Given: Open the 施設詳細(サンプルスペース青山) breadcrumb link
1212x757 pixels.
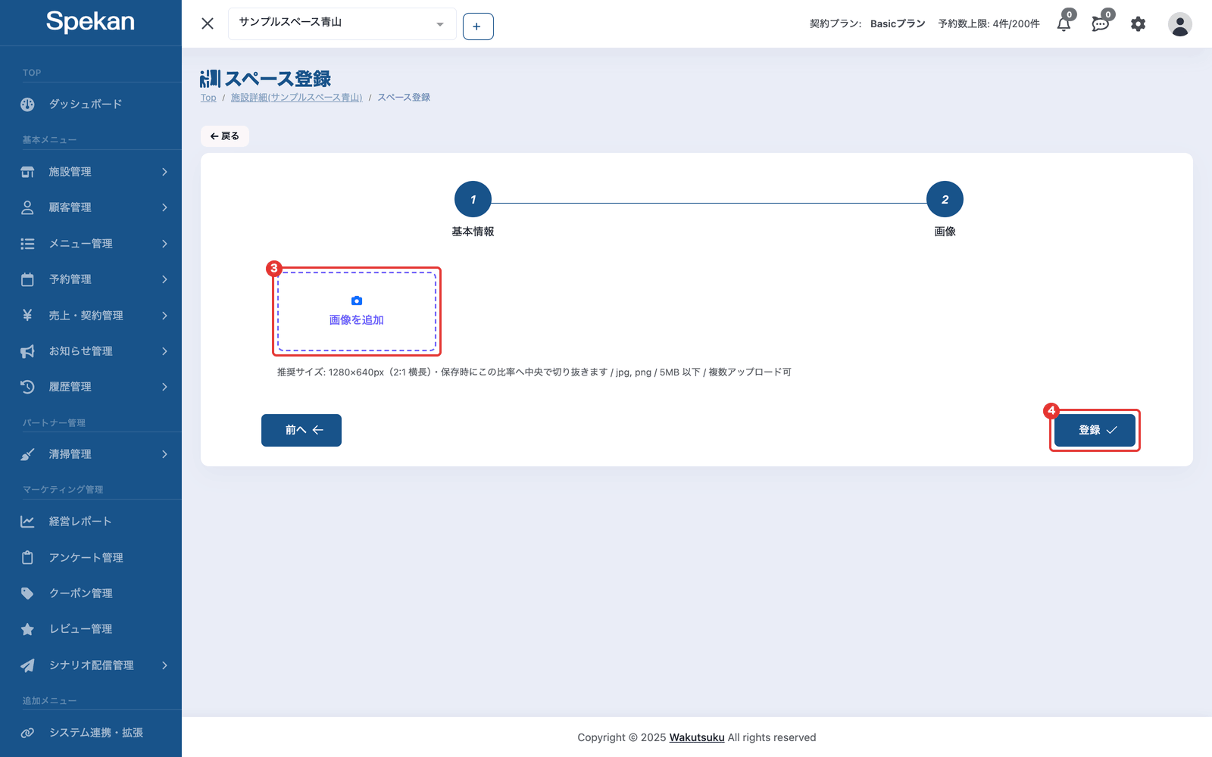Looking at the screenshot, I should 296,98.
